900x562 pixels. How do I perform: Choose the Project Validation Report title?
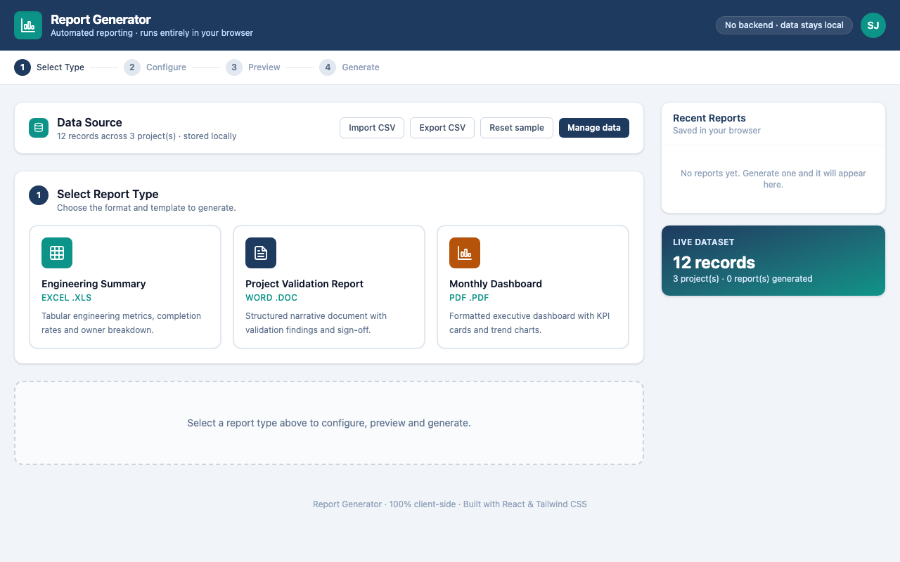(304, 284)
